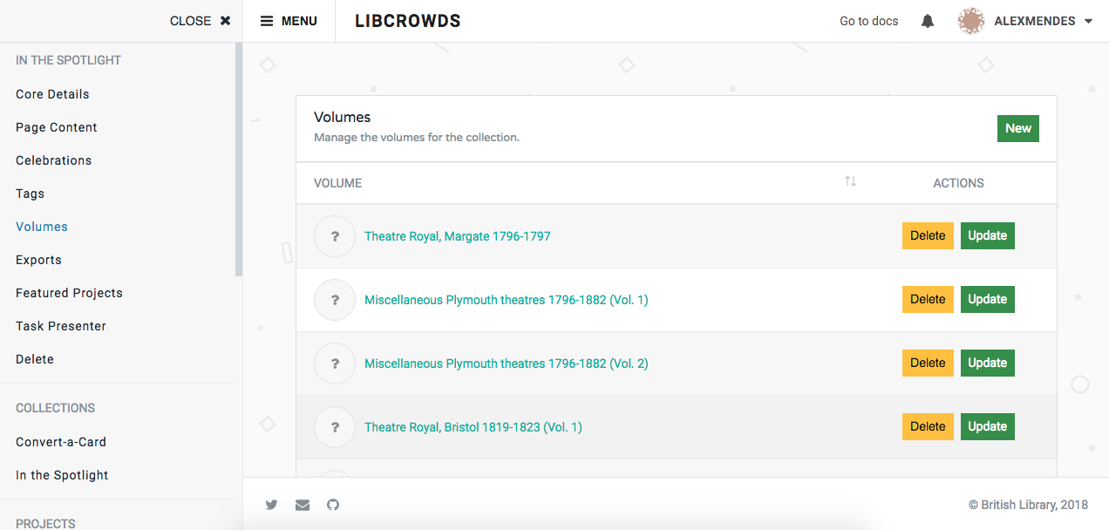Open notifications via the bell icon

(x=927, y=20)
